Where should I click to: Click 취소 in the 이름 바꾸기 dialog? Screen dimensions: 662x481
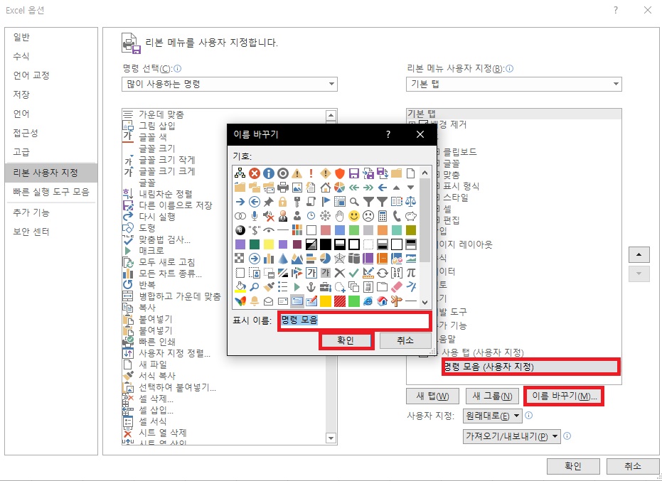coord(405,340)
